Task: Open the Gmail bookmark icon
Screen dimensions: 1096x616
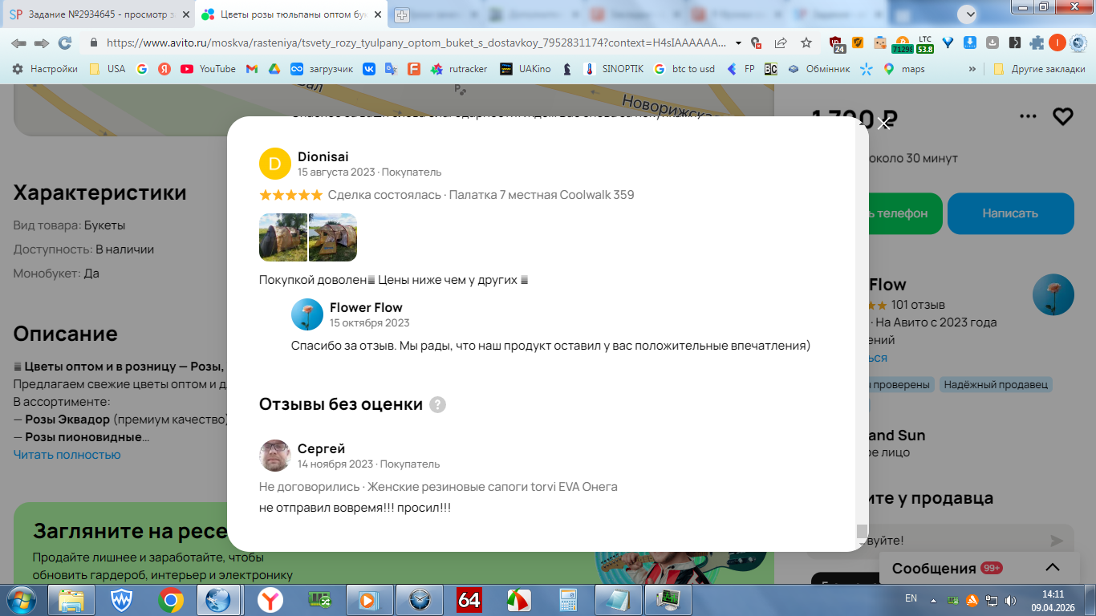Action: point(251,69)
